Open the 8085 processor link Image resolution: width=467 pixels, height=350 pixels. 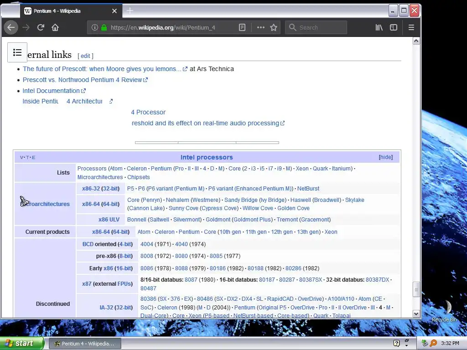point(216,256)
